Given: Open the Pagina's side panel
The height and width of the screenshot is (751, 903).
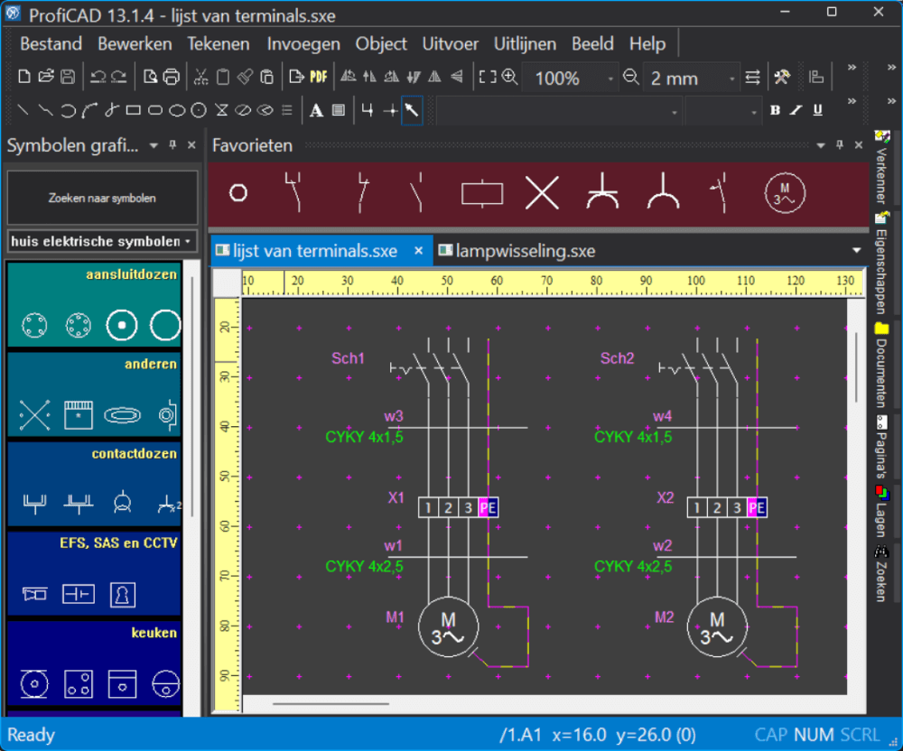Looking at the screenshot, I should click(x=881, y=448).
